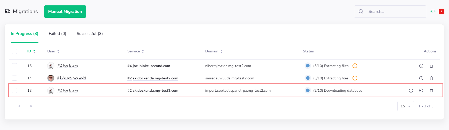
Task: Click the '1 - 3 of 3' pagination text
Action: click(426, 106)
